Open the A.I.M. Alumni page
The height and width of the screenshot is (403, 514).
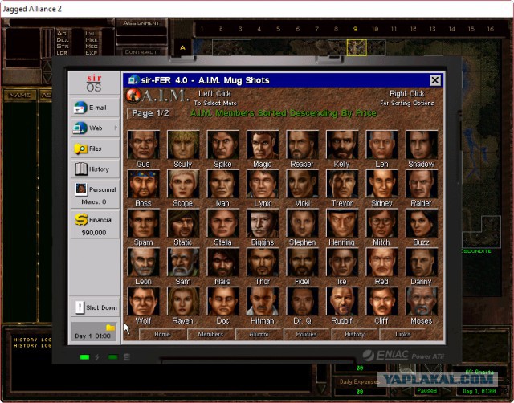click(x=259, y=334)
